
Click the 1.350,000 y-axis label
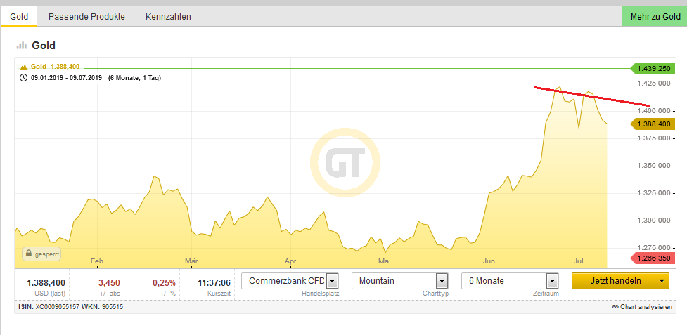(x=653, y=166)
